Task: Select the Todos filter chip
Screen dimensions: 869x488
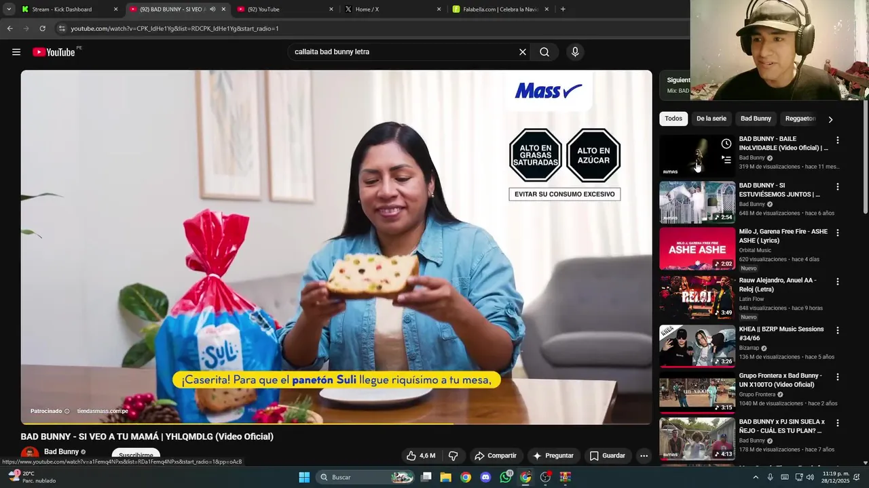Action: tap(673, 119)
